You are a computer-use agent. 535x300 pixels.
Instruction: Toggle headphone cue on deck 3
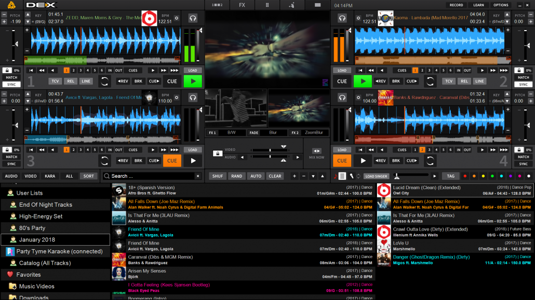pyautogui.click(x=193, y=98)
